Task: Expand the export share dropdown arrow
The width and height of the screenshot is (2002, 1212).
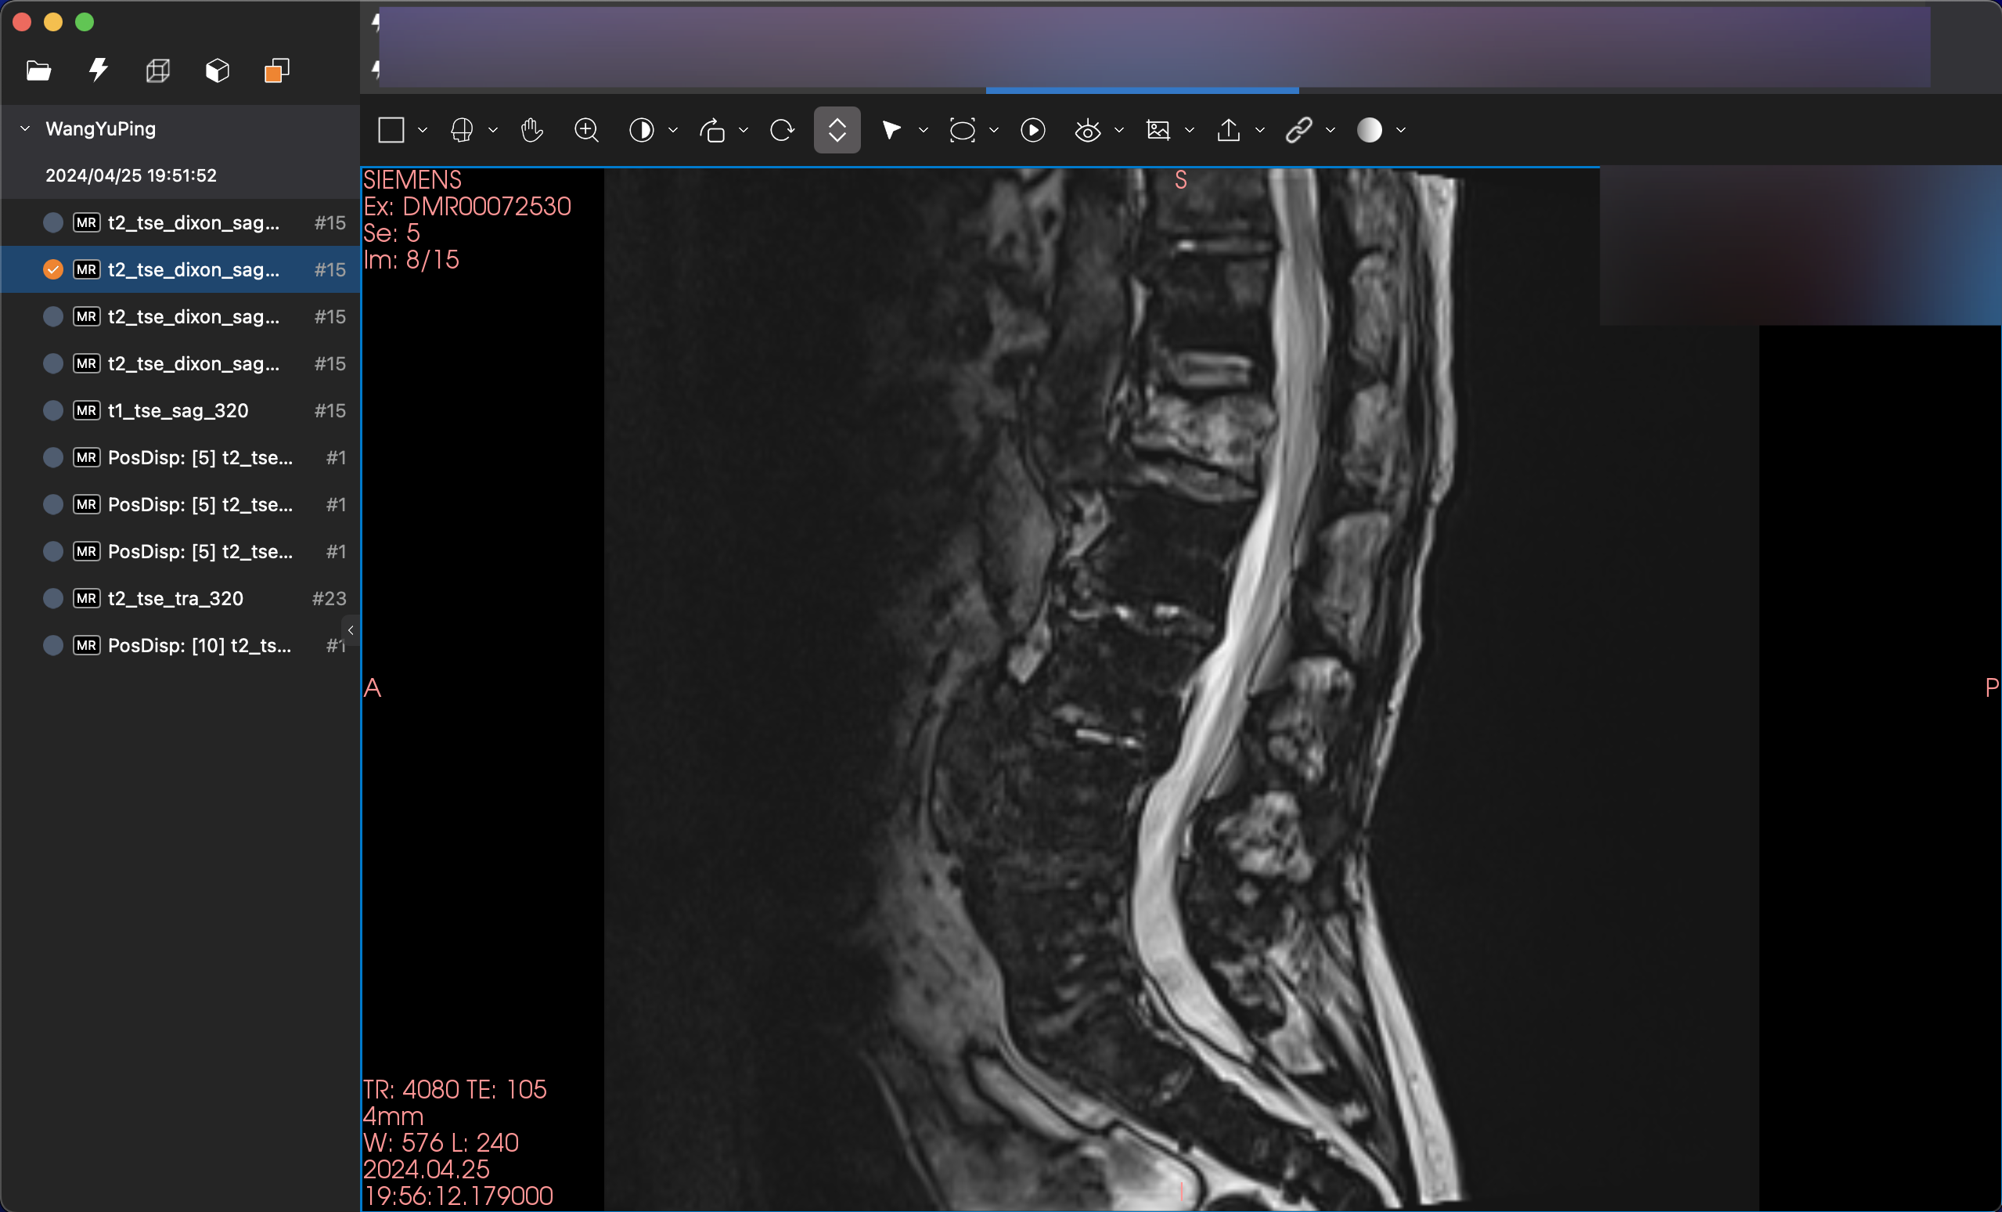Action: 1259,130
